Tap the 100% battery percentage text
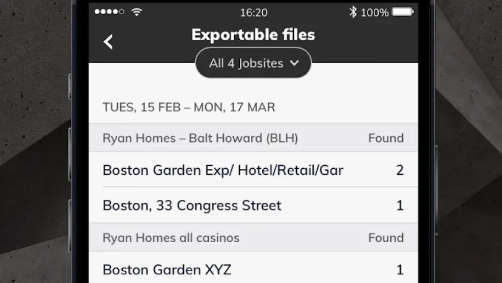The image size is (502, 283). tap(375, 13)
